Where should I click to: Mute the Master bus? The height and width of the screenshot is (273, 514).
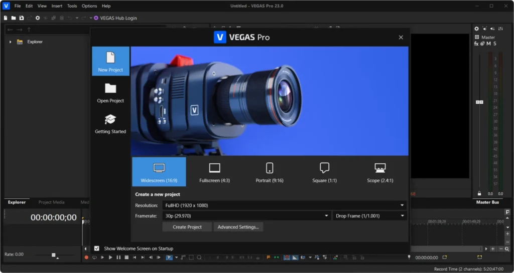point(488,44)
